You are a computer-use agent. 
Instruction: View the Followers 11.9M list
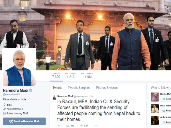point(87,76)
